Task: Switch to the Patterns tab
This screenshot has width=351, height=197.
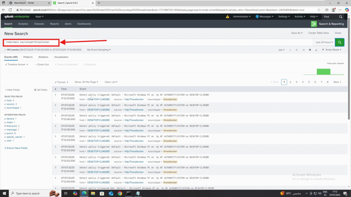Action: (28, 57)
